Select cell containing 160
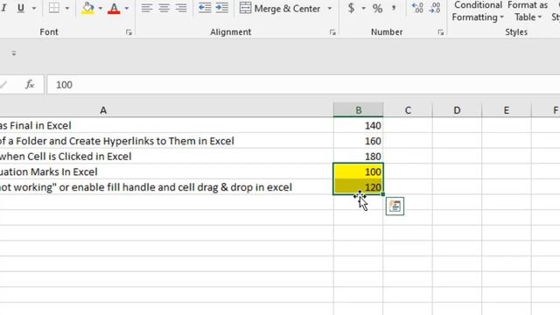Screen dimensions: 560x315 coord(358,141)
